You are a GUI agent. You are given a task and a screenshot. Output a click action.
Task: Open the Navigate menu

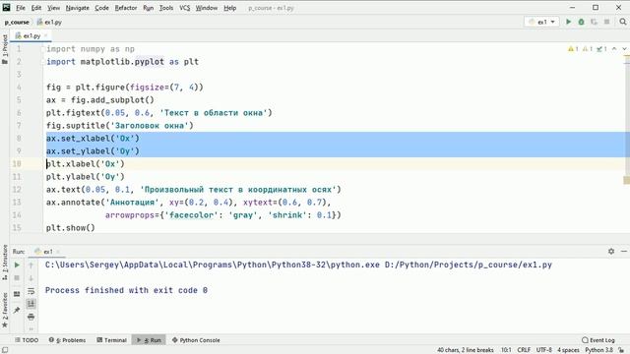click(77, 8)
